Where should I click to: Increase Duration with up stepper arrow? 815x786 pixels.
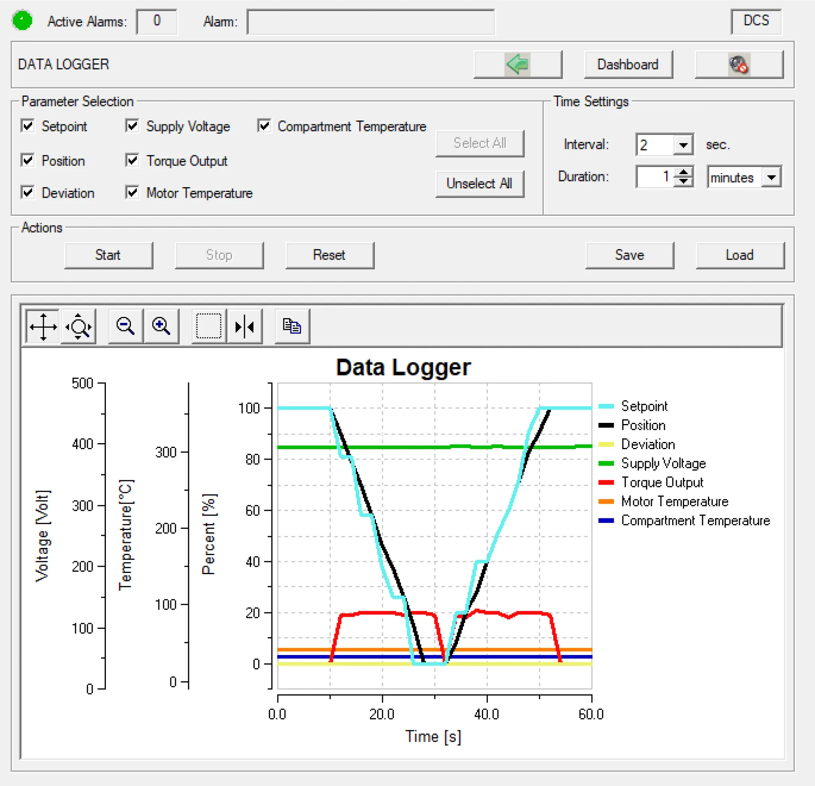click(683, 172)
